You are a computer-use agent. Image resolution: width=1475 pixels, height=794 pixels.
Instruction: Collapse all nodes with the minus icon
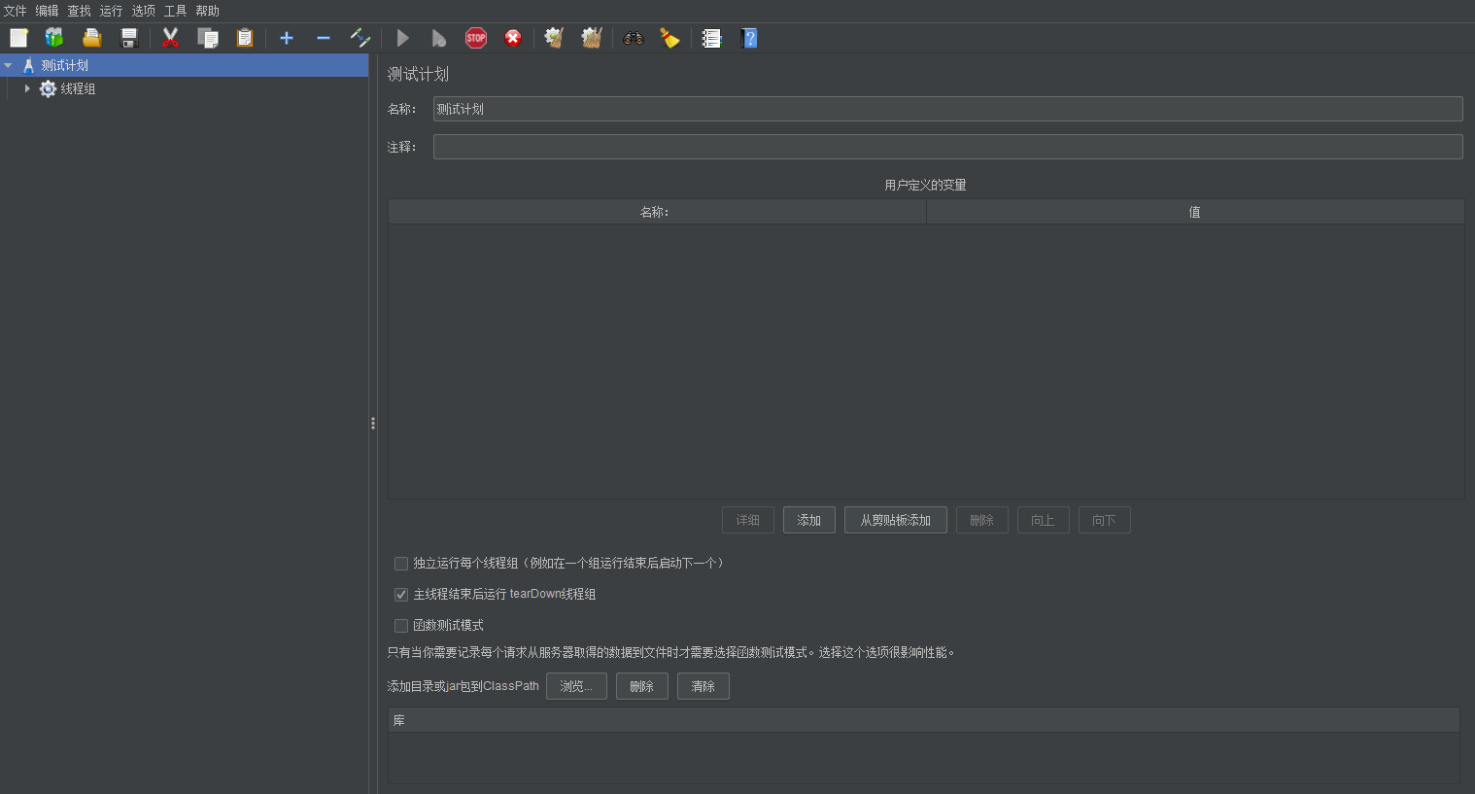pos(324,38)
